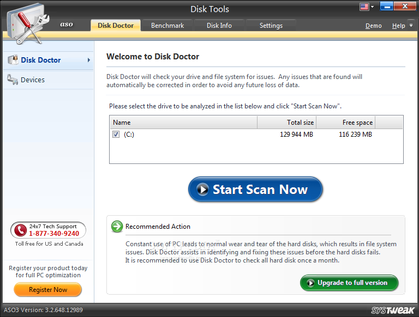Click the Disk Doctor sidebar icon
The width and height of the screenshot is (419, 317).
(x=13, y=60)
